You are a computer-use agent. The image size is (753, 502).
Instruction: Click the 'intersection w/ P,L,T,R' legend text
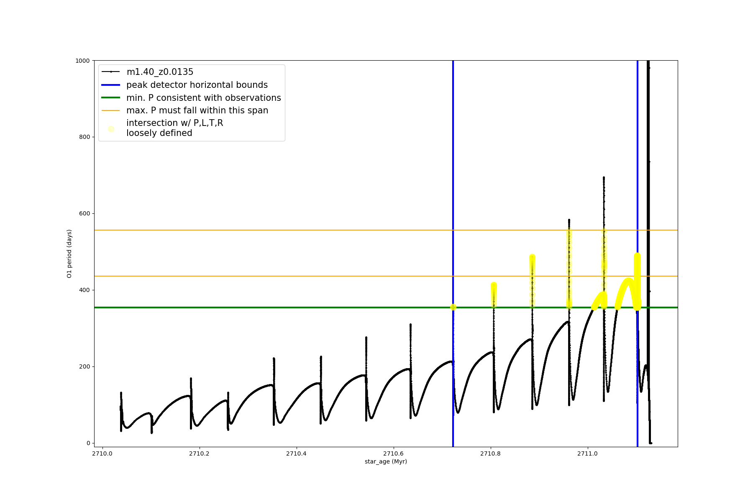point(174,123)
